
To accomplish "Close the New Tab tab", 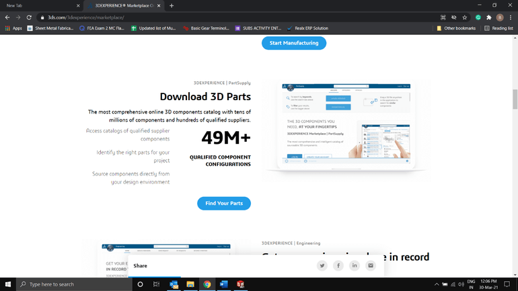I will point(78,5).
